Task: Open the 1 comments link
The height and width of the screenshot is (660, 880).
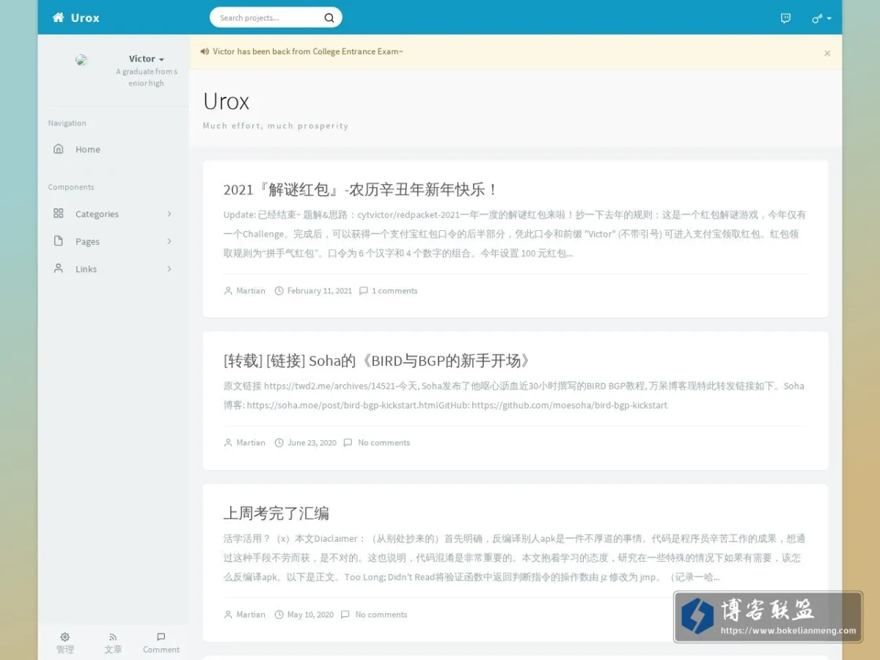Action: 395,291
